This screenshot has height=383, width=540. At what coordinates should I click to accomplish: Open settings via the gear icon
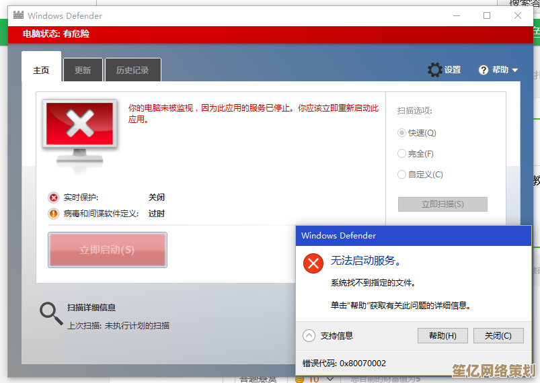pos(435,70)
